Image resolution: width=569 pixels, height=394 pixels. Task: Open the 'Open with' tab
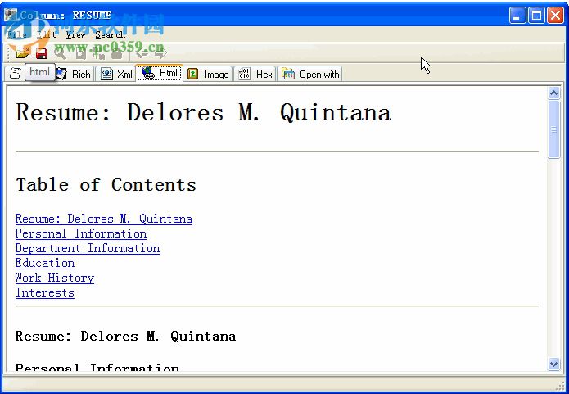click(x=310, y=74)
